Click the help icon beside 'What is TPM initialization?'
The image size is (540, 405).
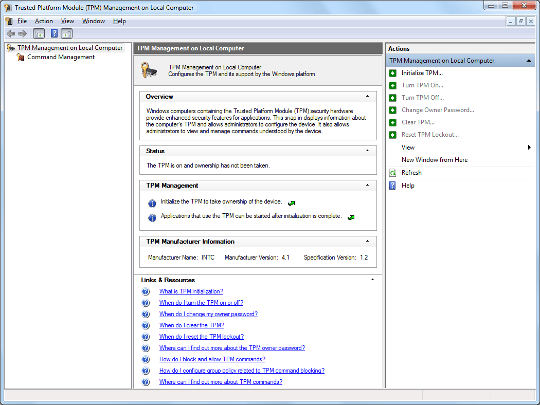point(146,291)
